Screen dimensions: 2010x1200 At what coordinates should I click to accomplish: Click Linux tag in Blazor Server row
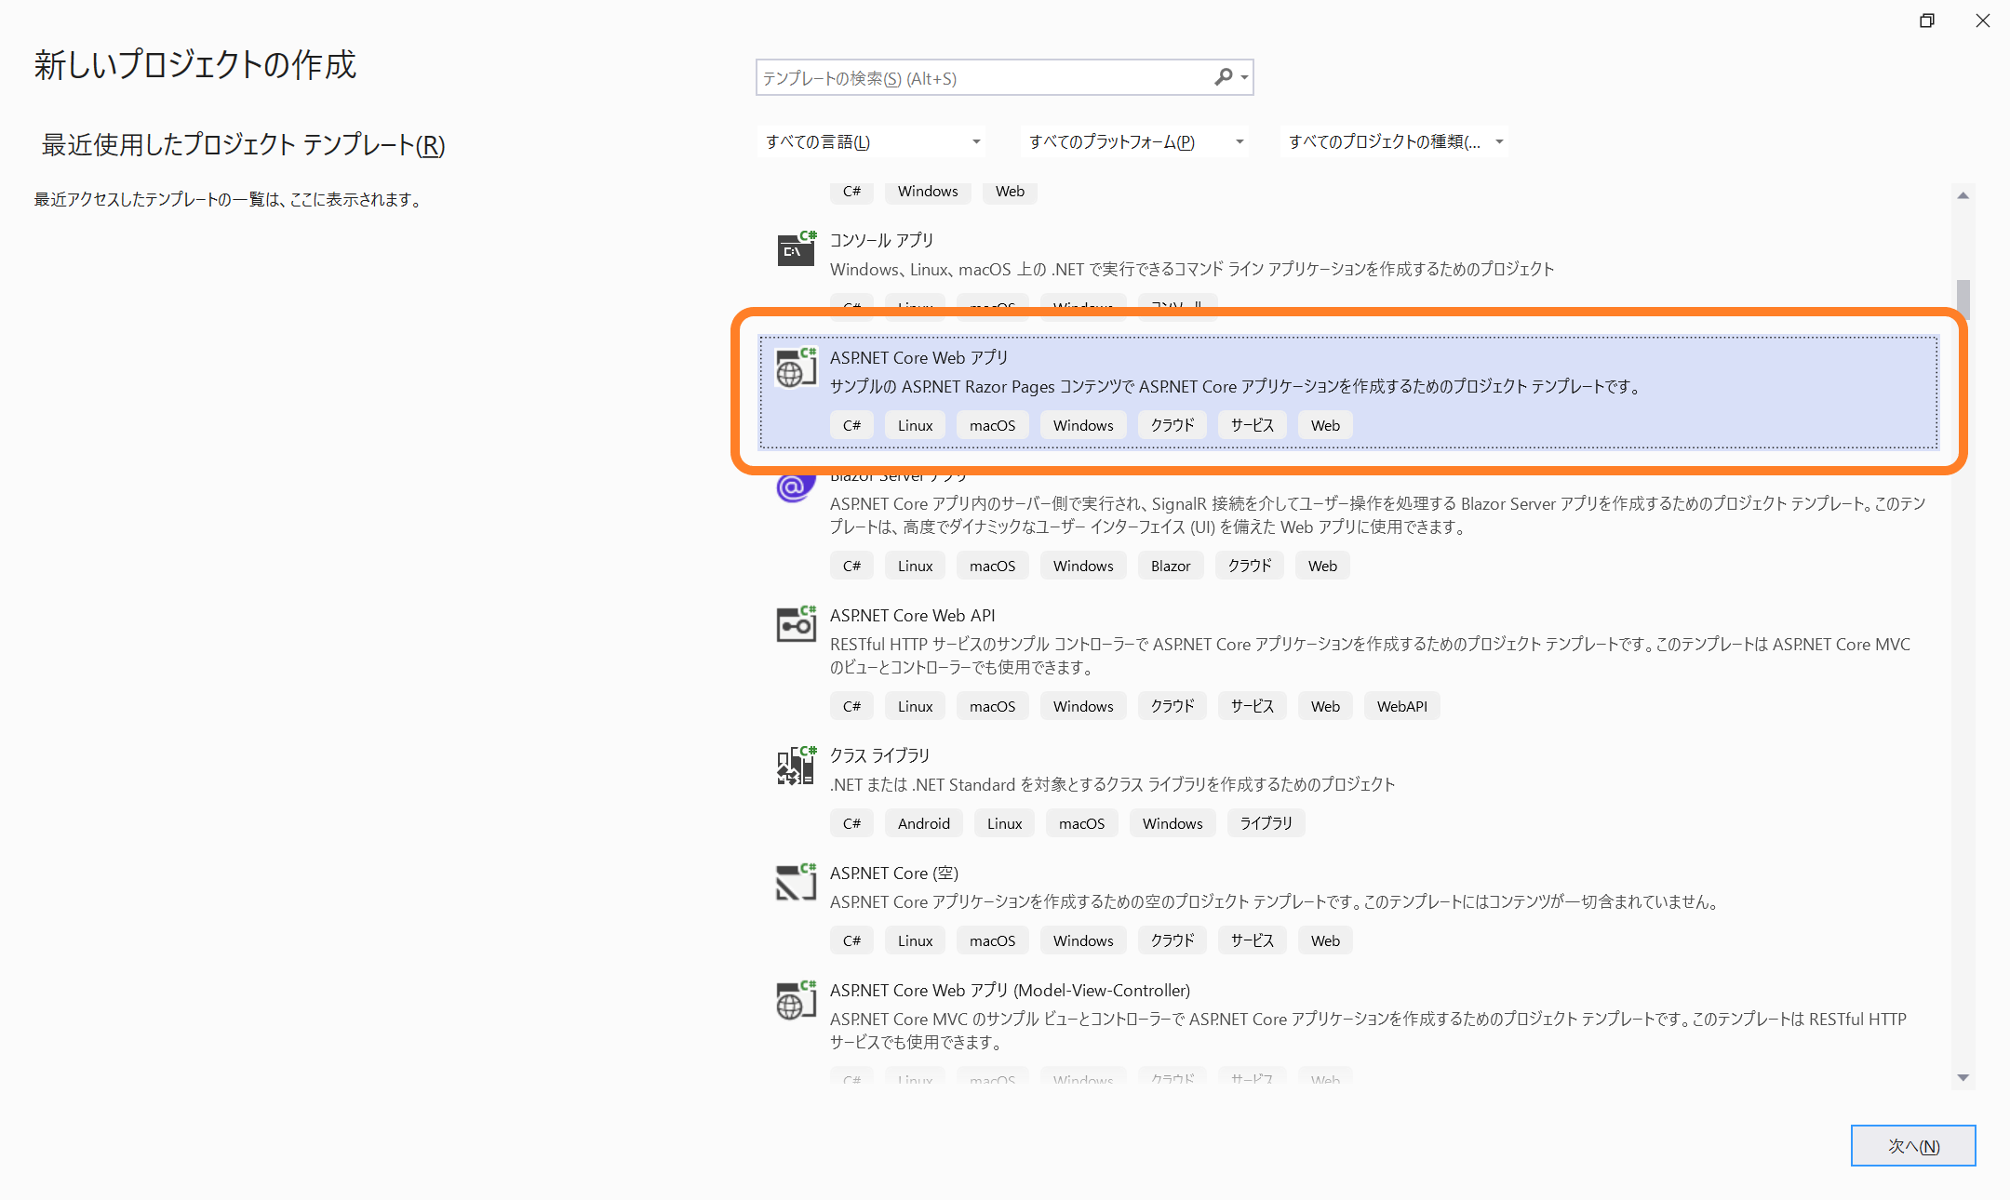(916, 566)
